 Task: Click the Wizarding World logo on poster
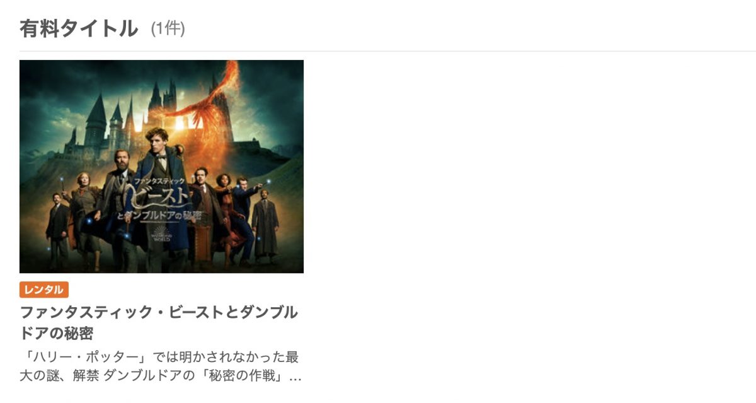point(163,234)
